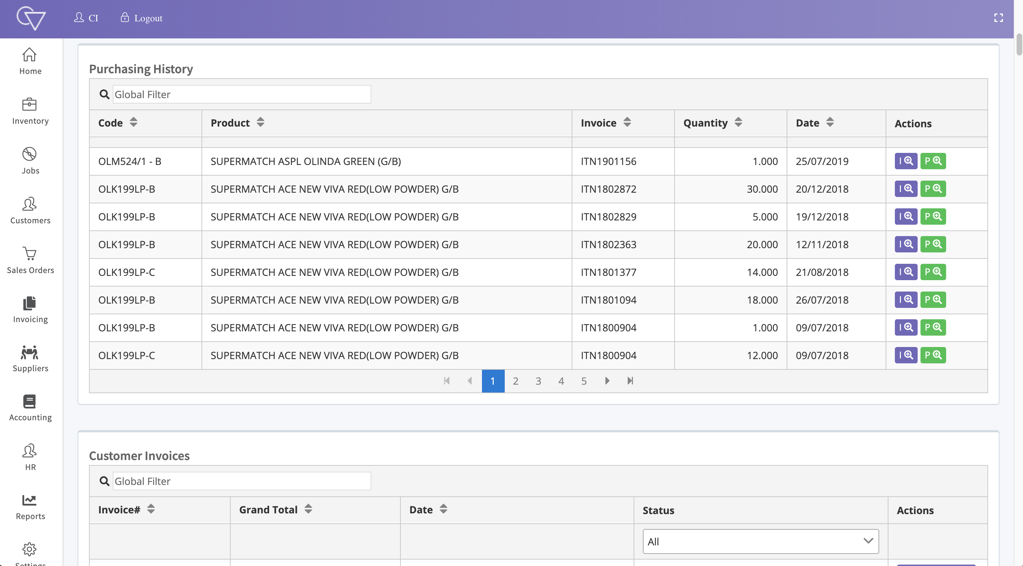Open the Suppliers section
The height and width of the screenshot is (566, 1023).
[x=30, y=357]
